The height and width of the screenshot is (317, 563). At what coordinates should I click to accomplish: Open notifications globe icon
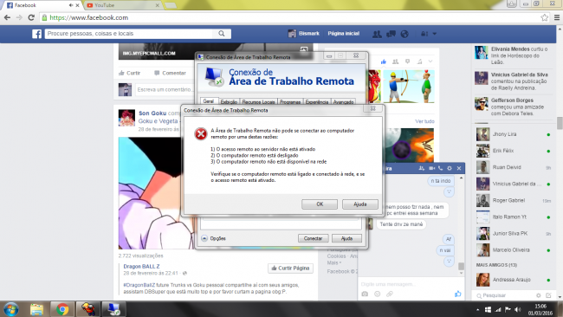pyautogui.click(x=404, y=34)
